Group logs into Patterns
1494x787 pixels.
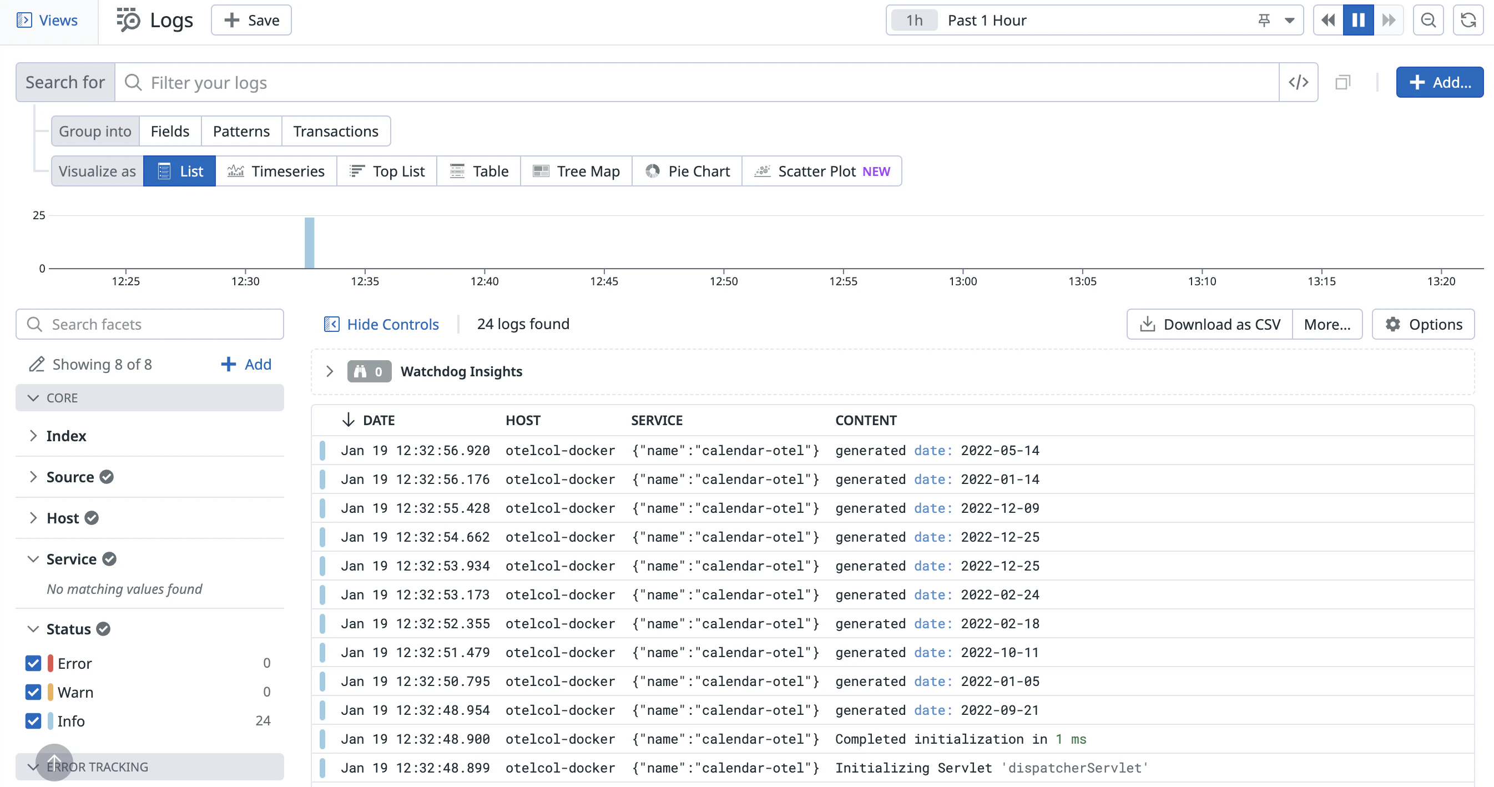tap(241, 131)
